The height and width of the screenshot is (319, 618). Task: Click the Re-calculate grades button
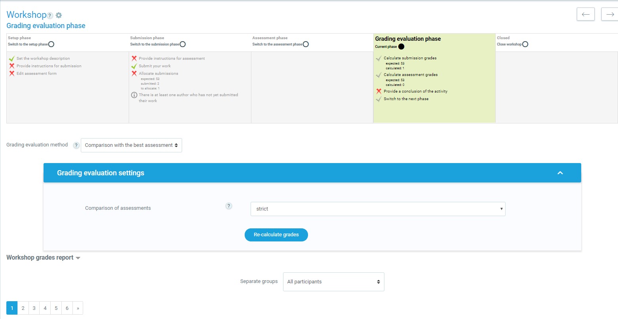click(276, 235)
